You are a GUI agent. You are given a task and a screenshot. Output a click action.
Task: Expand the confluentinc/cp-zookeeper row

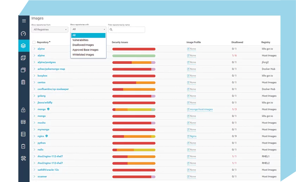pyautogui.click(x=35, y=89)
